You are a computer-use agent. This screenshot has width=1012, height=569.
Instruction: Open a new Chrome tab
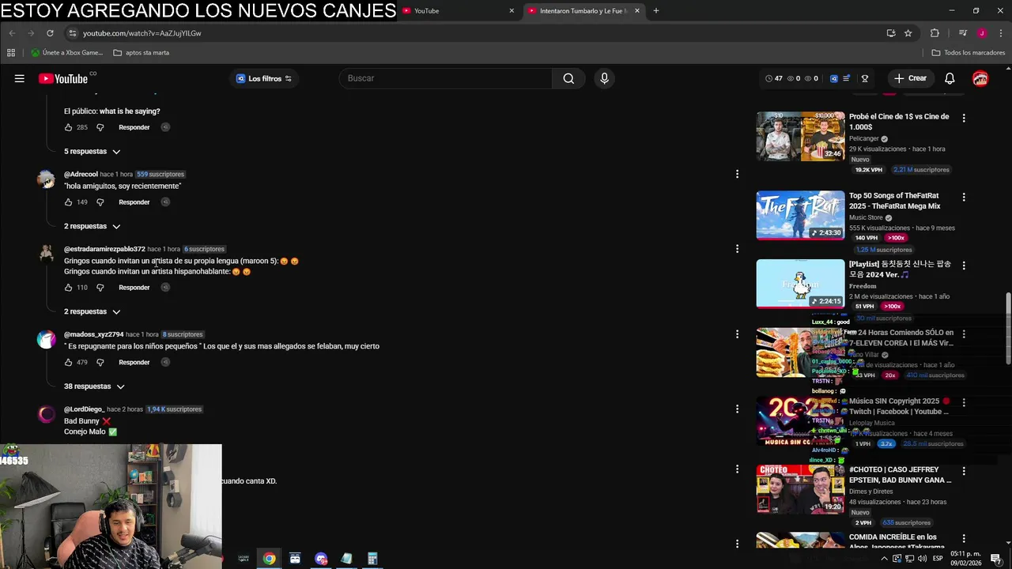point(655,11)
